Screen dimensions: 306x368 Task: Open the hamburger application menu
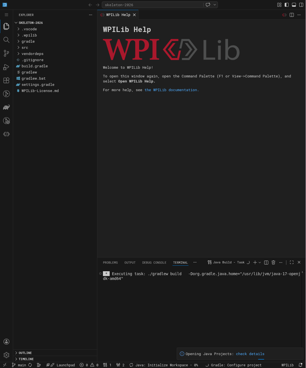point(6,15)
